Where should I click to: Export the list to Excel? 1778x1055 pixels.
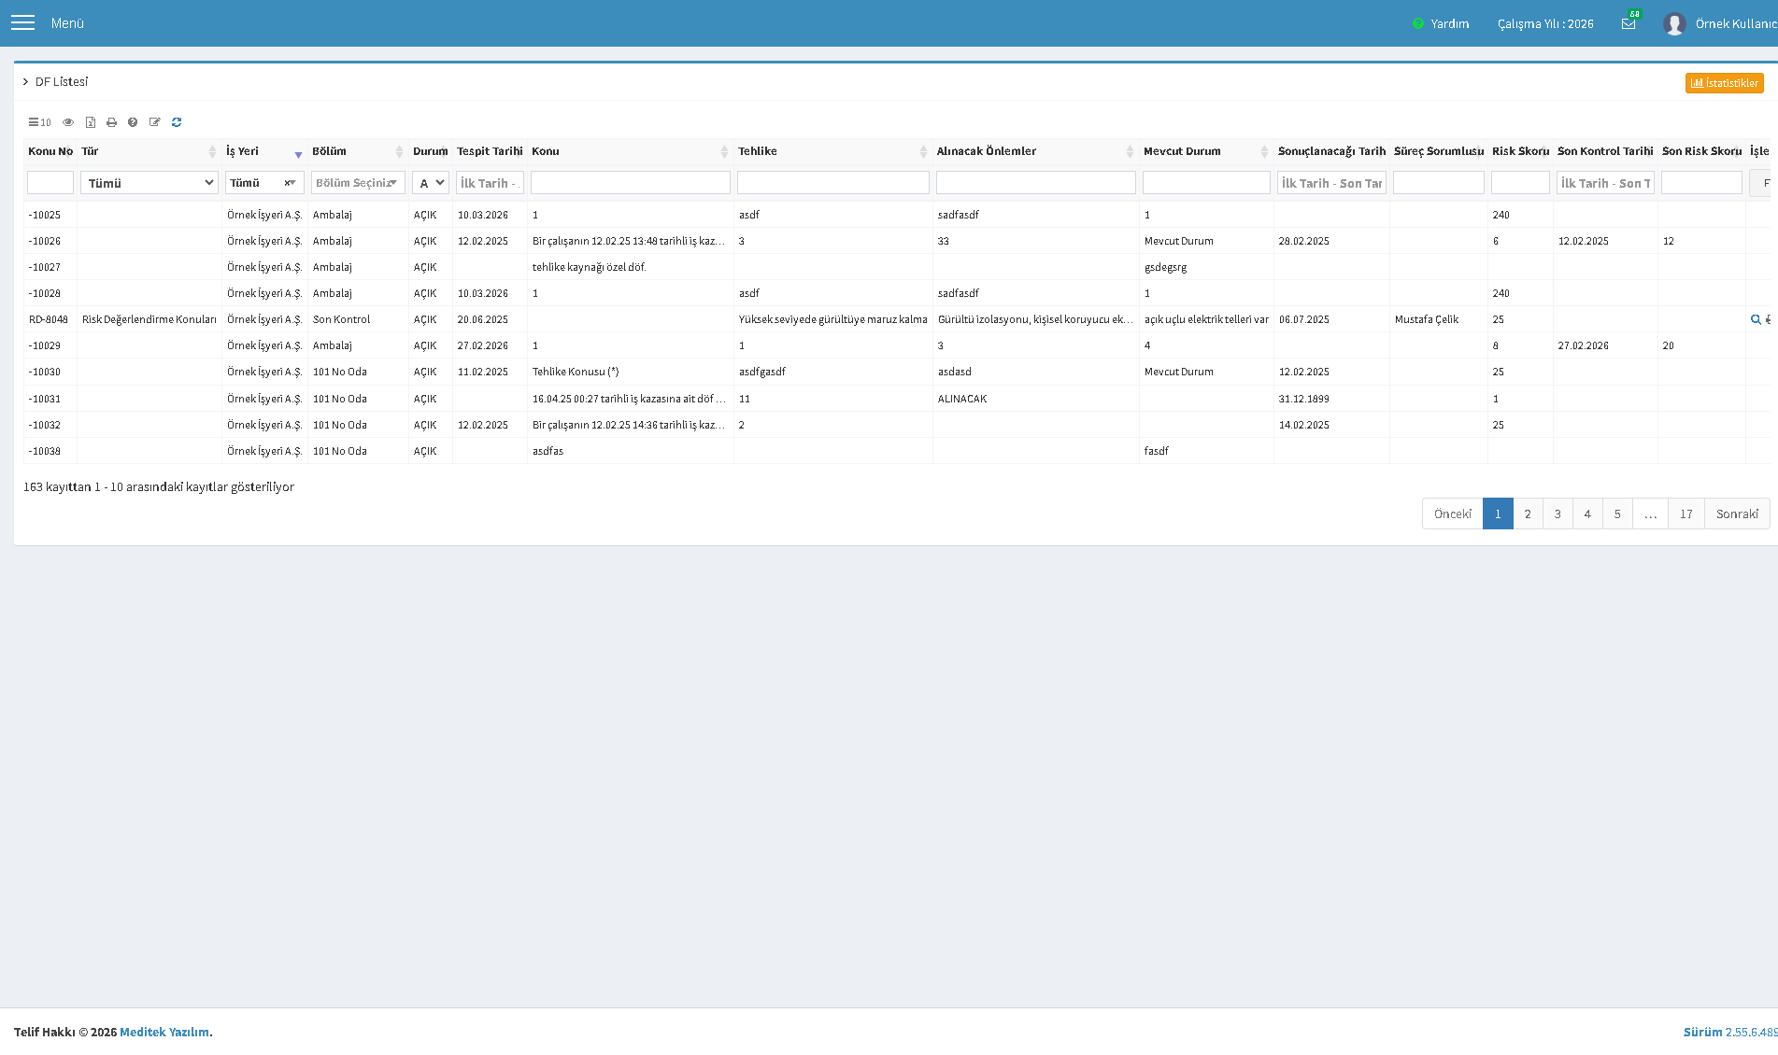click(91, 122)
